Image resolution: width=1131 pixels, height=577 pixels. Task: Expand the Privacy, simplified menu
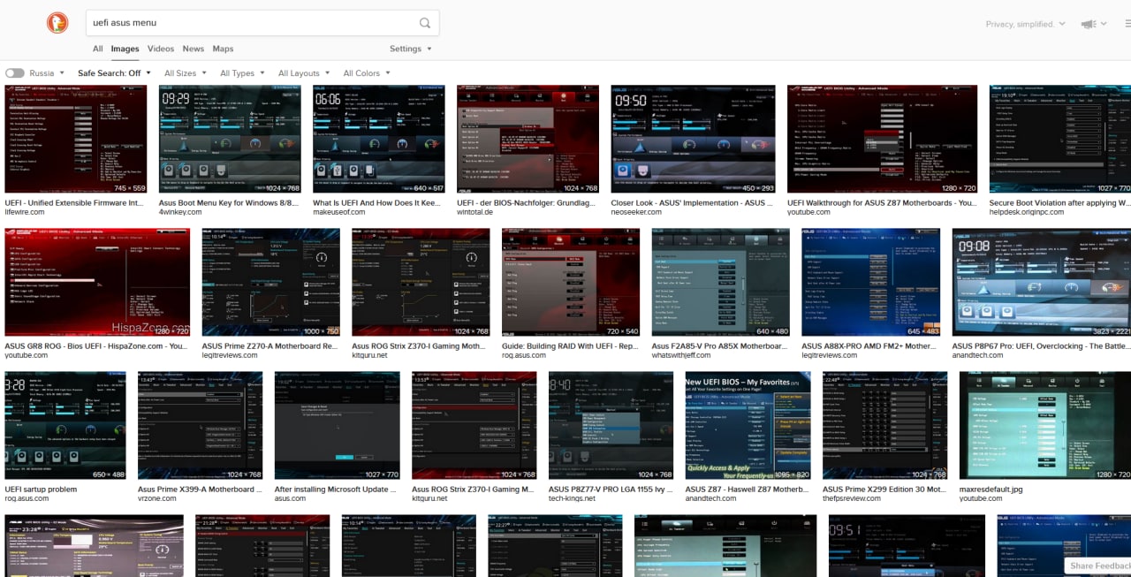point(1026,24)
